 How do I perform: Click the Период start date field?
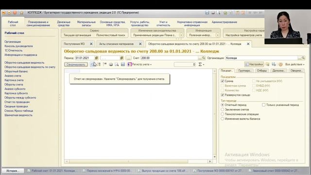coord(85,58)
